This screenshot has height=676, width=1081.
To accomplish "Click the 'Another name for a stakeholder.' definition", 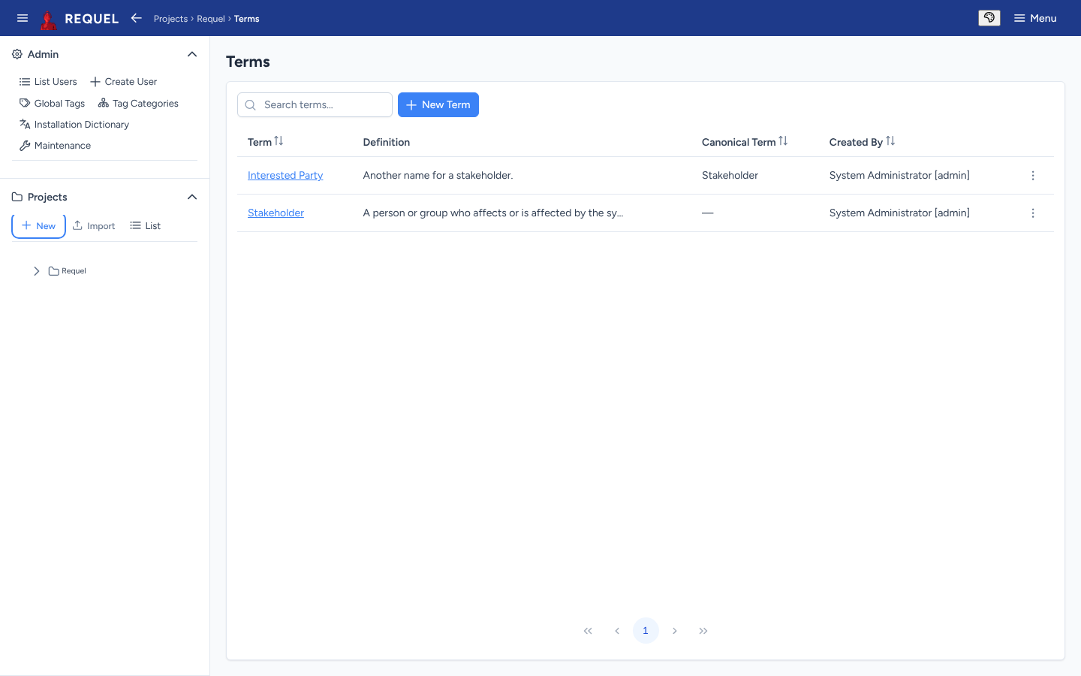I will coord(438,176).
